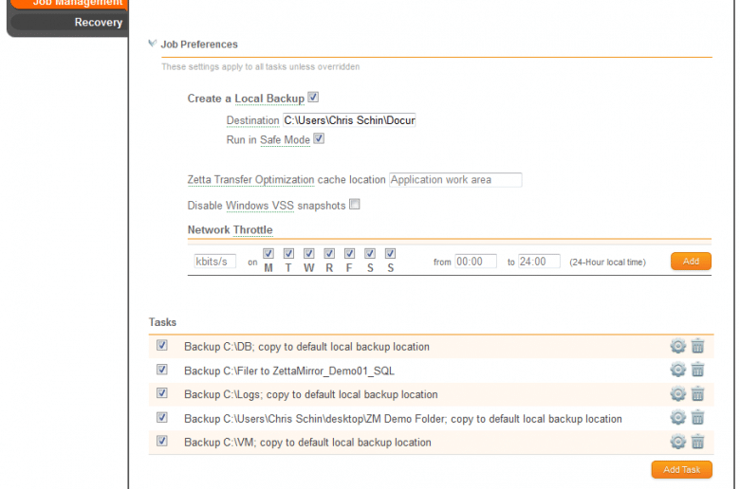Select task text Backup C:\DB; copy to default
This screenshot has width=740, height=489.
point(306,347)
